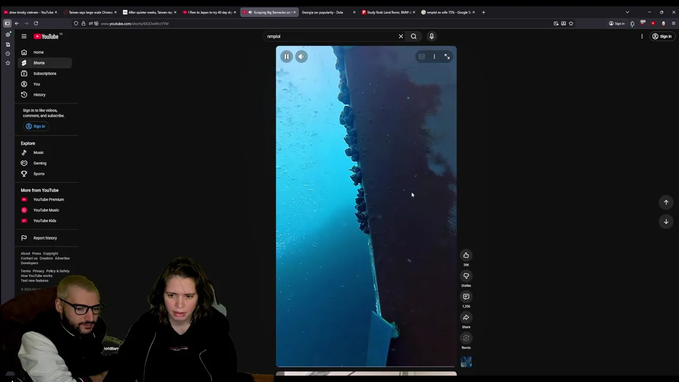The image size is (679, 382).
Task: Go back in browser history
Action: tap(16, 23)
